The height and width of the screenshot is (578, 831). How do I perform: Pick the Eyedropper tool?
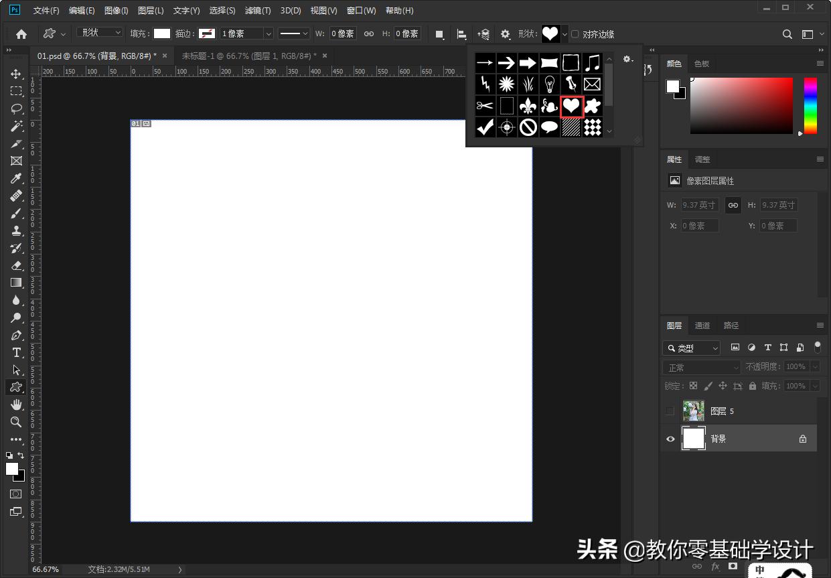(17, 178)
